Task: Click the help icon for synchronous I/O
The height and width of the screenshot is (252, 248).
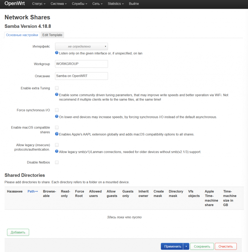Action: coord(57,117)
